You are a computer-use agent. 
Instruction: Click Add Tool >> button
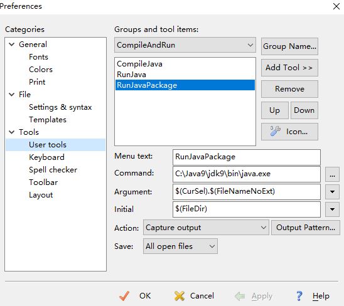tap(289, 68)
